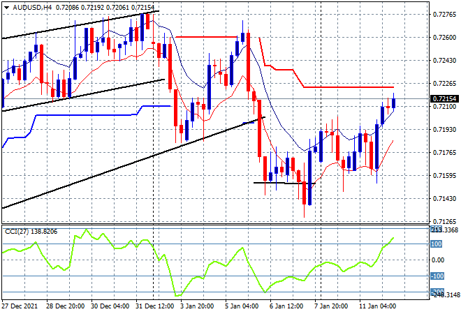Click the CCI 100 level label
461x314 pixels.
click(x=437, y=244)
